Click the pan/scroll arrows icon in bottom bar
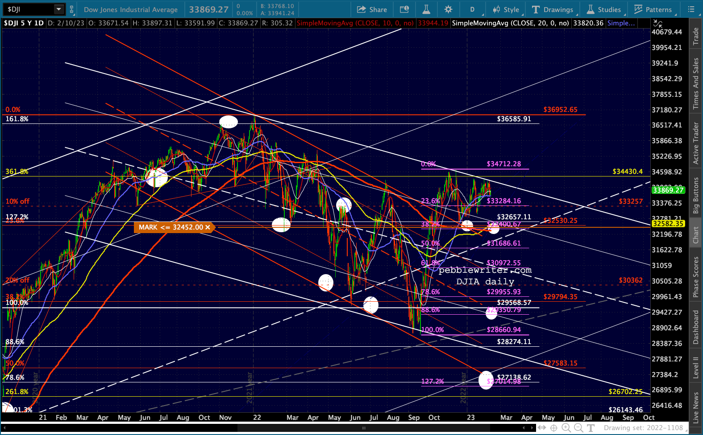Screen dimensions: 703x435 (541, 428)
